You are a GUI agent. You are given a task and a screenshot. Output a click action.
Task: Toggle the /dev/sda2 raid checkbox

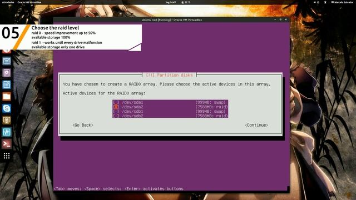pyautogui.click(x=116, y=107)
